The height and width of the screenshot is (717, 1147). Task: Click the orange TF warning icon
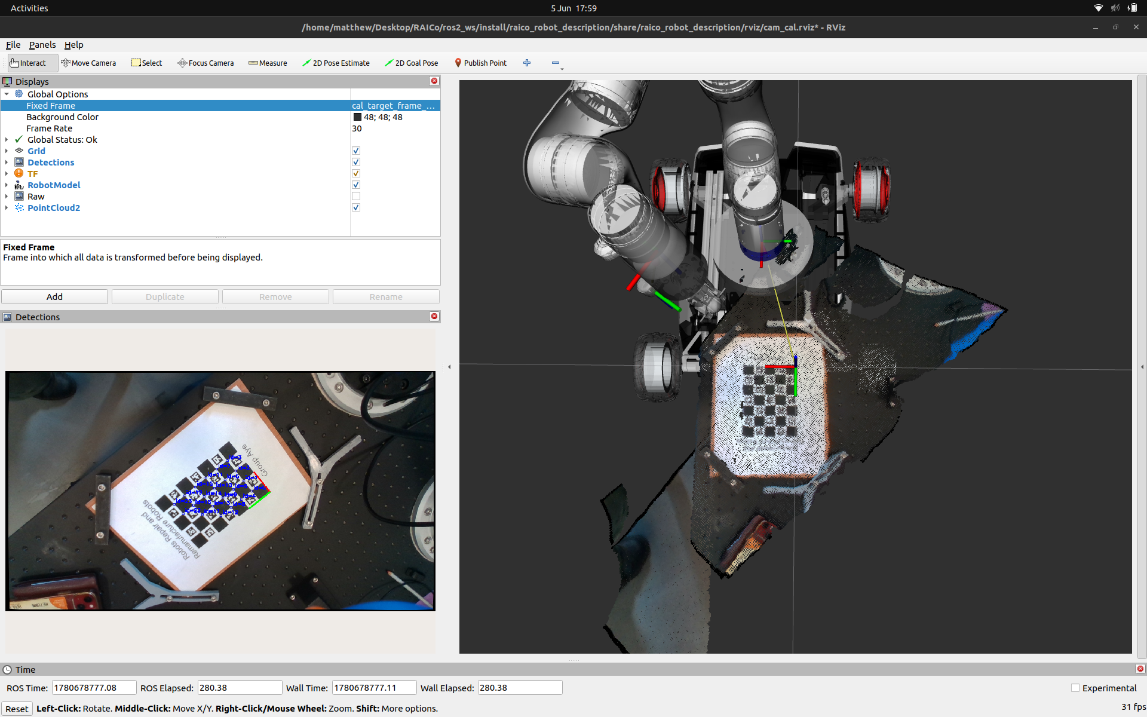point(19,173)
